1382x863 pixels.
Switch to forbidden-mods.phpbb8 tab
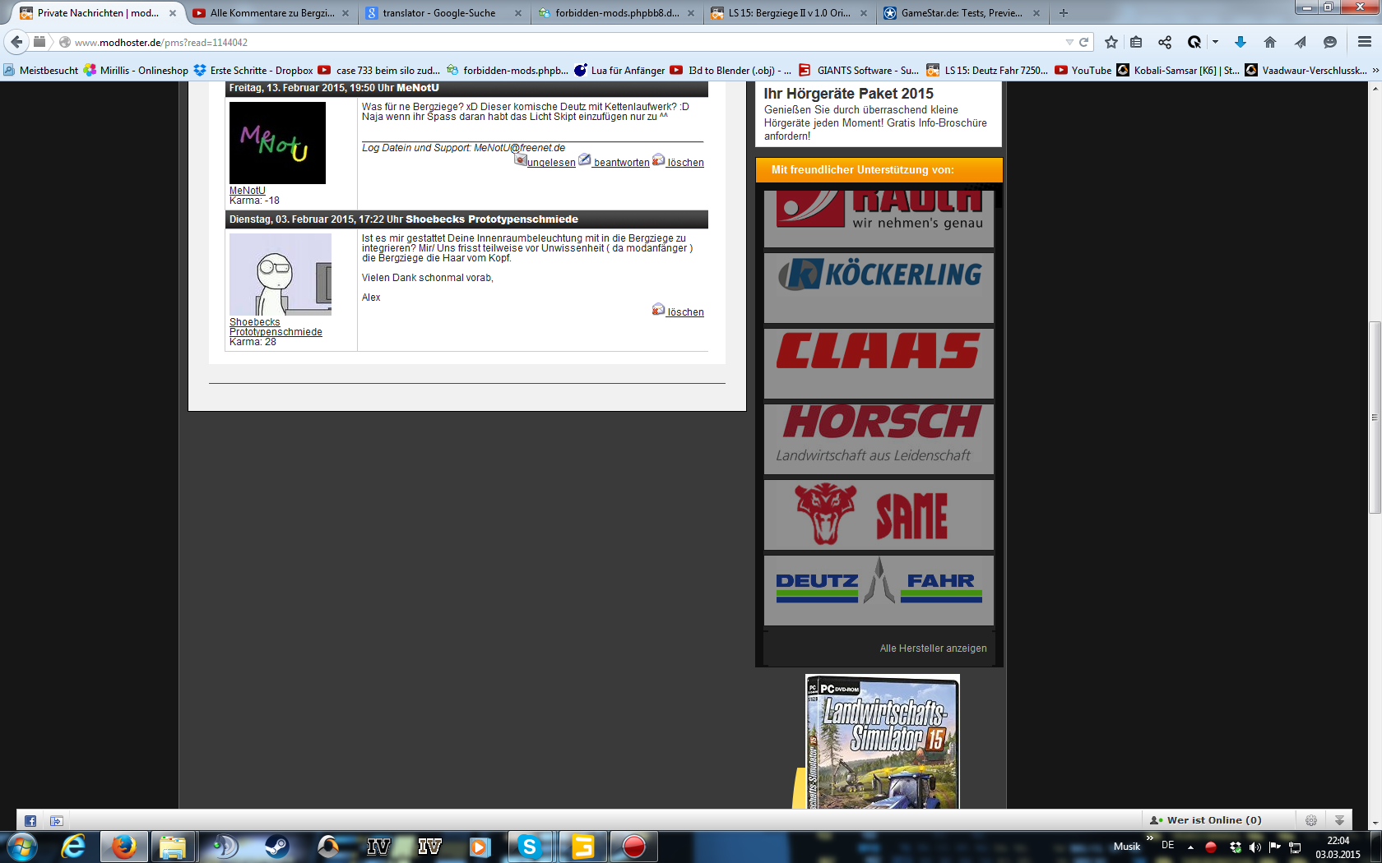[x=617, y=13]
